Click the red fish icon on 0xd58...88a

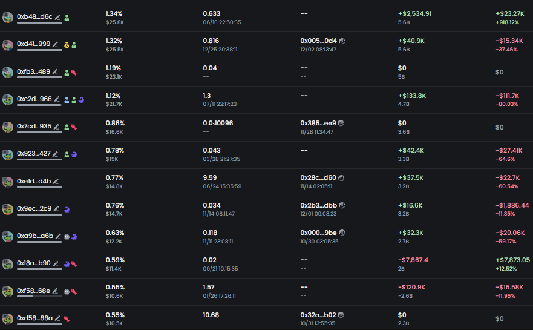coord(67,318)
